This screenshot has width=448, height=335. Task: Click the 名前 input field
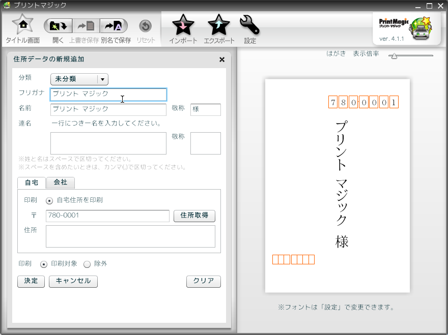click(x=108, y=110)
